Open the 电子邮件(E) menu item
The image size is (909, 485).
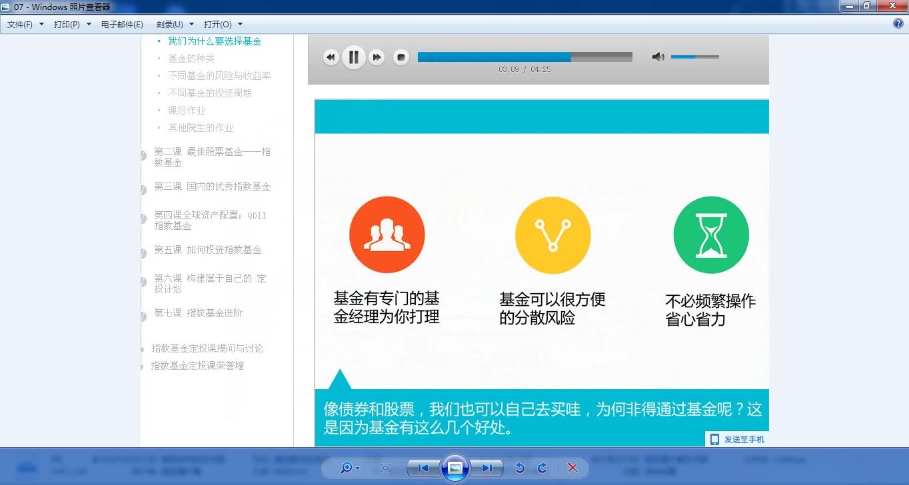pos(122,24)
